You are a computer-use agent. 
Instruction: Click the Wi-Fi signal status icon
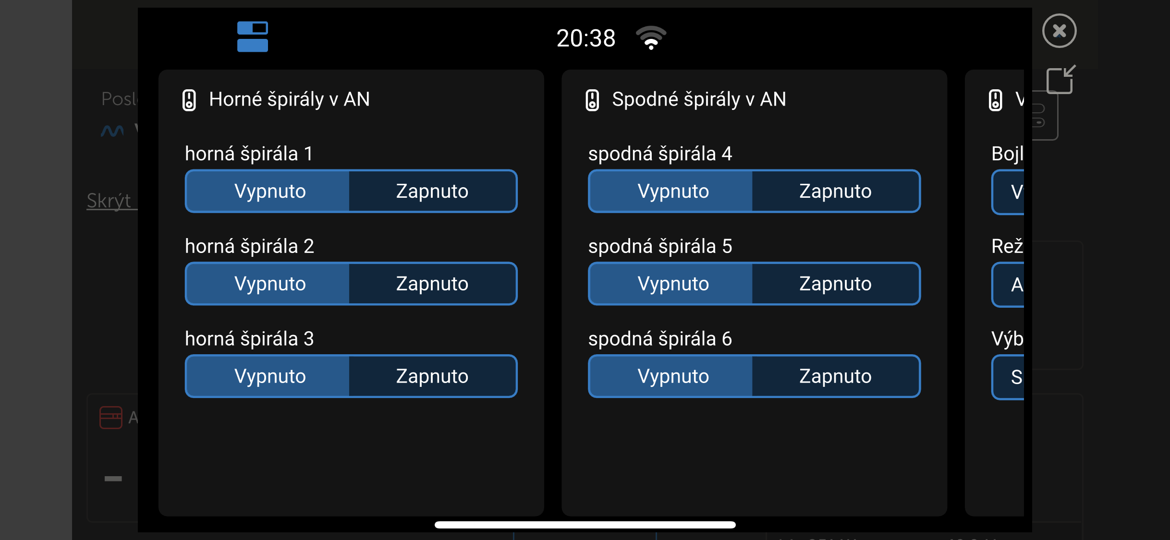(651, 38)
